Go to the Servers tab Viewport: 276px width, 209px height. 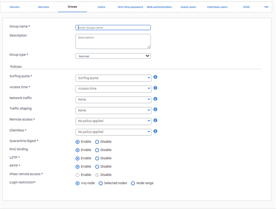pyautogui.click(x=15, y=7)
